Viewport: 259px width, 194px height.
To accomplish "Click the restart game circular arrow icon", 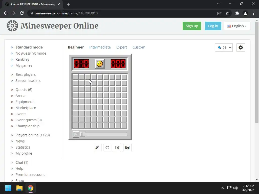I will click(x=107, y=148).
